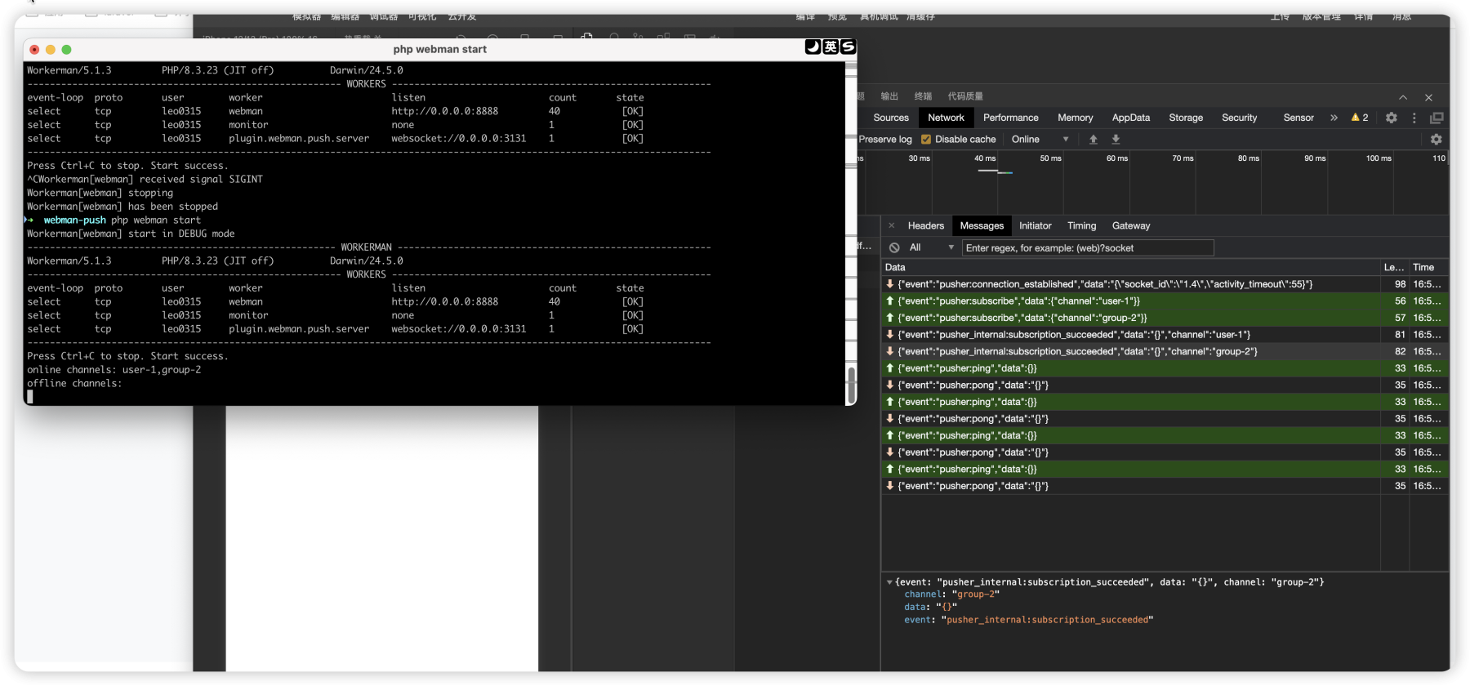The image size is (1470, 686).
Task: Open DevTools settings gear beside warning count
Action: (x=1392, y=118)
